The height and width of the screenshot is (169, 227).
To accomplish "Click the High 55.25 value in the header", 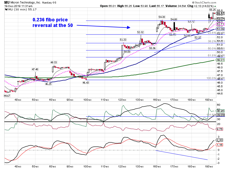I will click(124, 6).
